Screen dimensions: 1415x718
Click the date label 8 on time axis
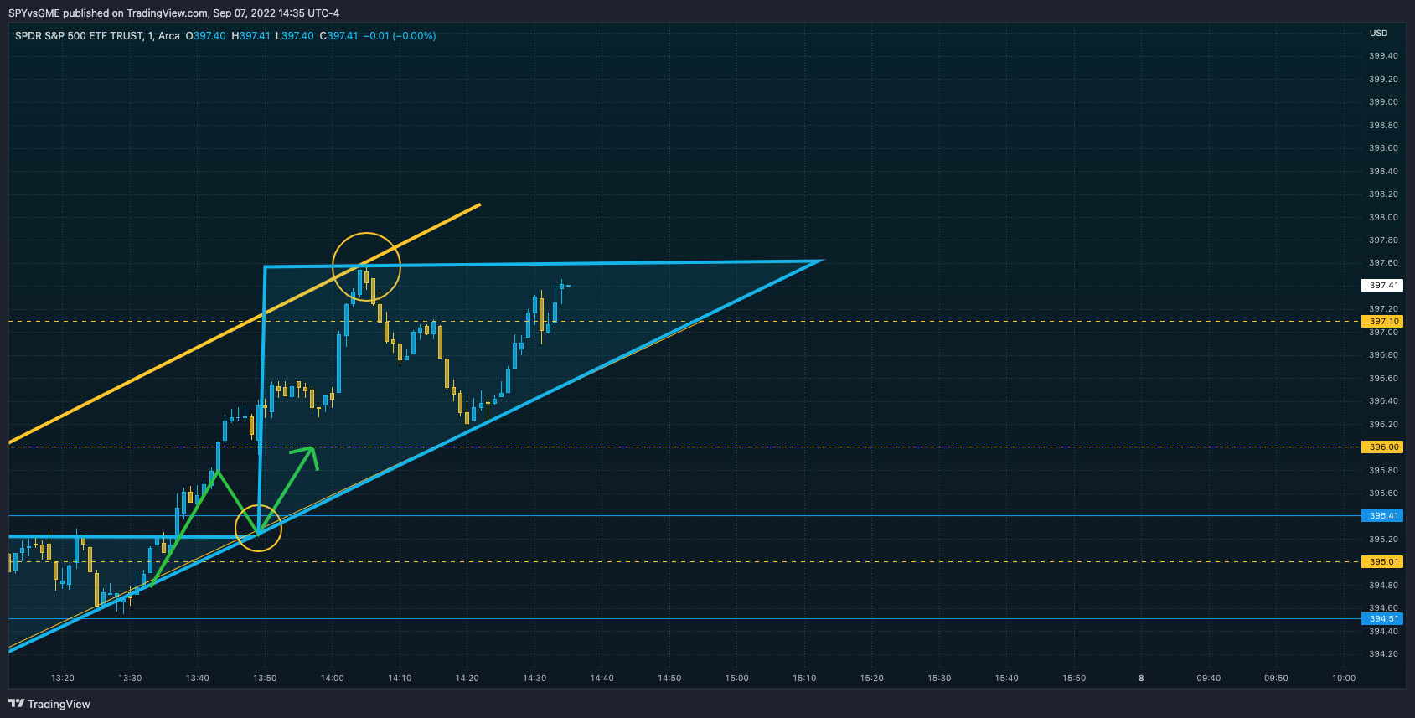coord(1141,679)
